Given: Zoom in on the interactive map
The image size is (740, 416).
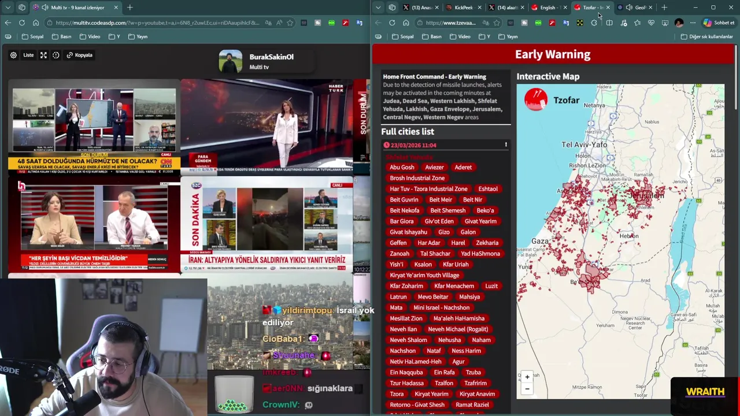Looking at the screenshot, I should 527,377.
